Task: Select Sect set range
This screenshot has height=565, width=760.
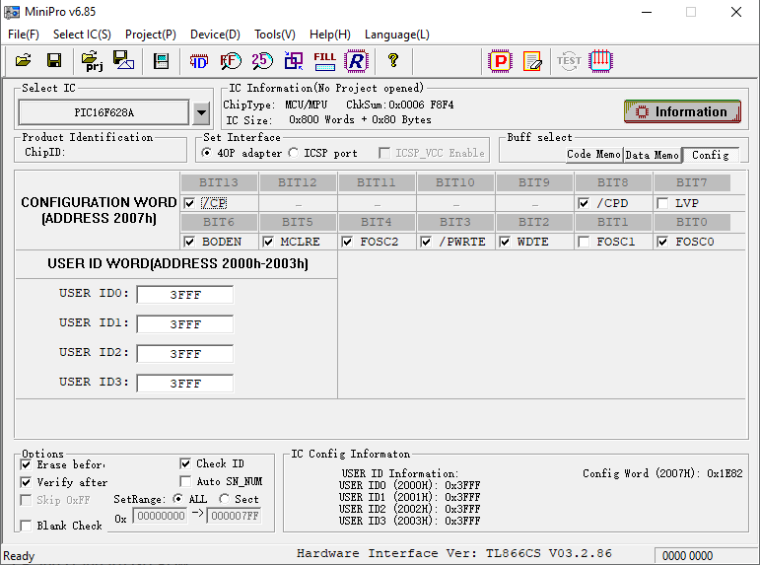Action: point(224,499)
